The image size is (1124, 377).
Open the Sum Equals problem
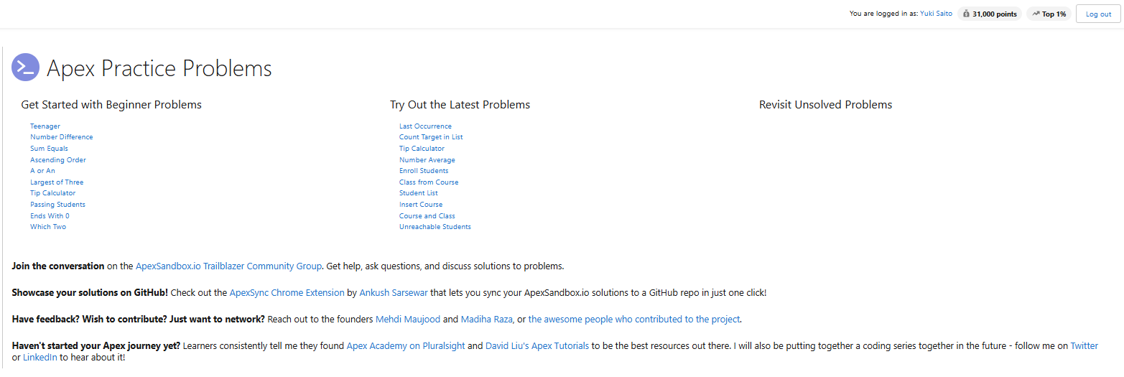tap(49, 149)
